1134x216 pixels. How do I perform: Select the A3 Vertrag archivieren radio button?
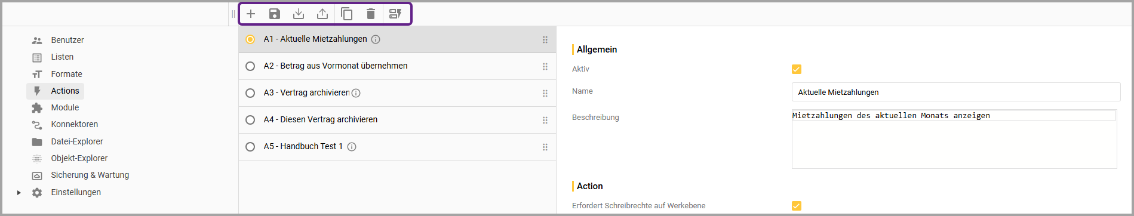click(x=250, y=93)
